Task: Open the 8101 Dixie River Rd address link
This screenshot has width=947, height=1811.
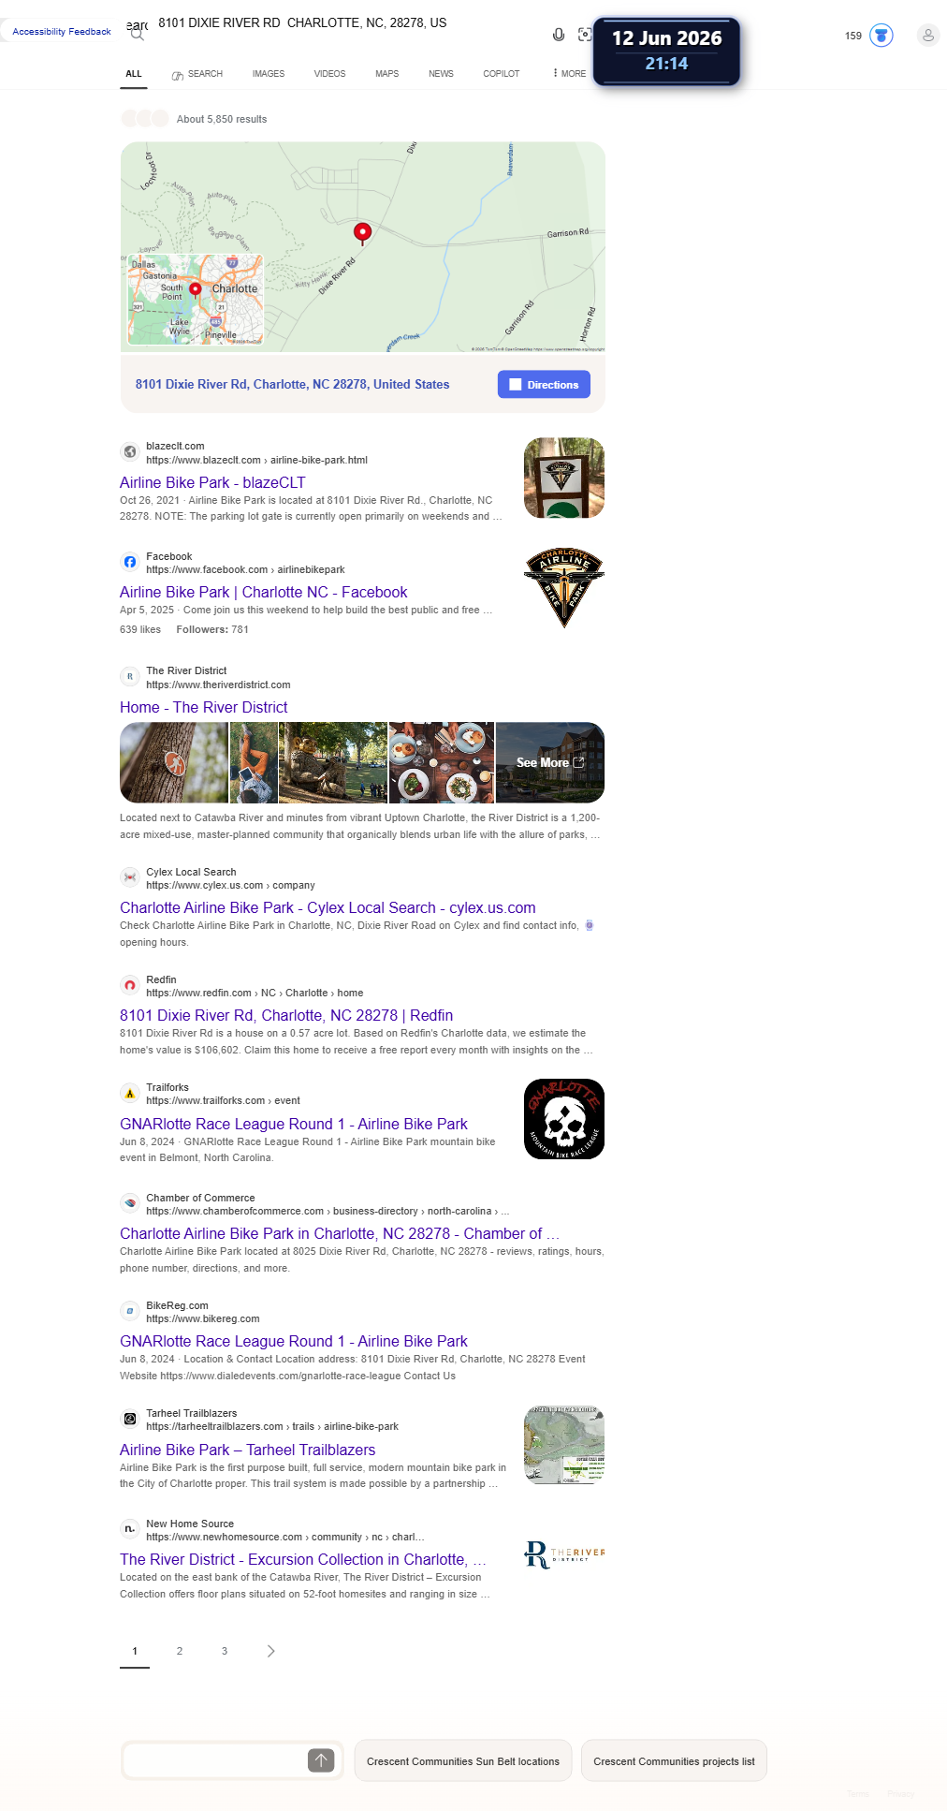Action: tap(292, 385)
